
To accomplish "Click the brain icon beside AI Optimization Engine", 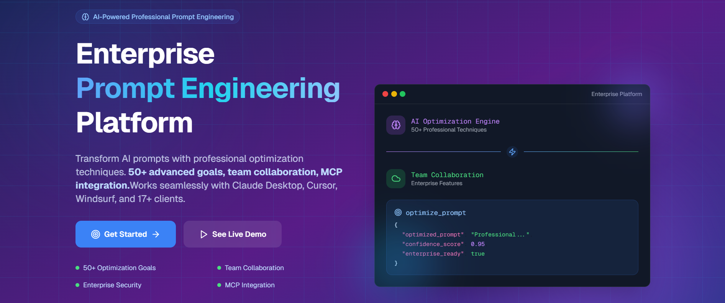I will [x=396, y=125].
